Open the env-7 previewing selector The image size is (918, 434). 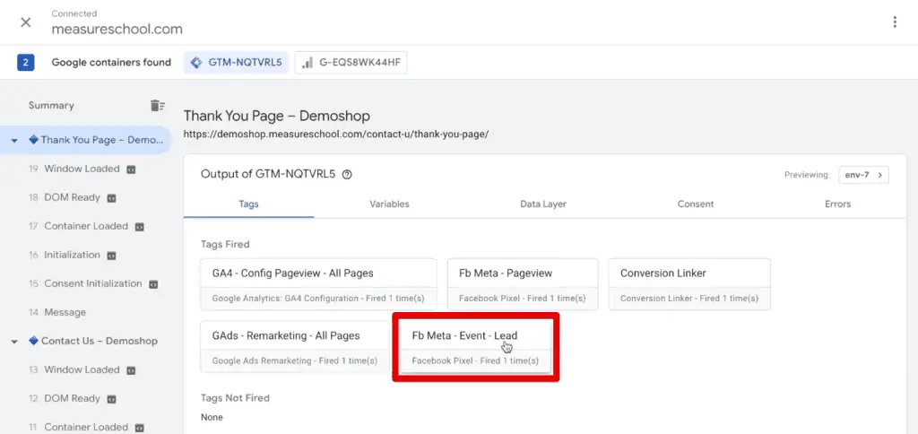click(862, 175)
